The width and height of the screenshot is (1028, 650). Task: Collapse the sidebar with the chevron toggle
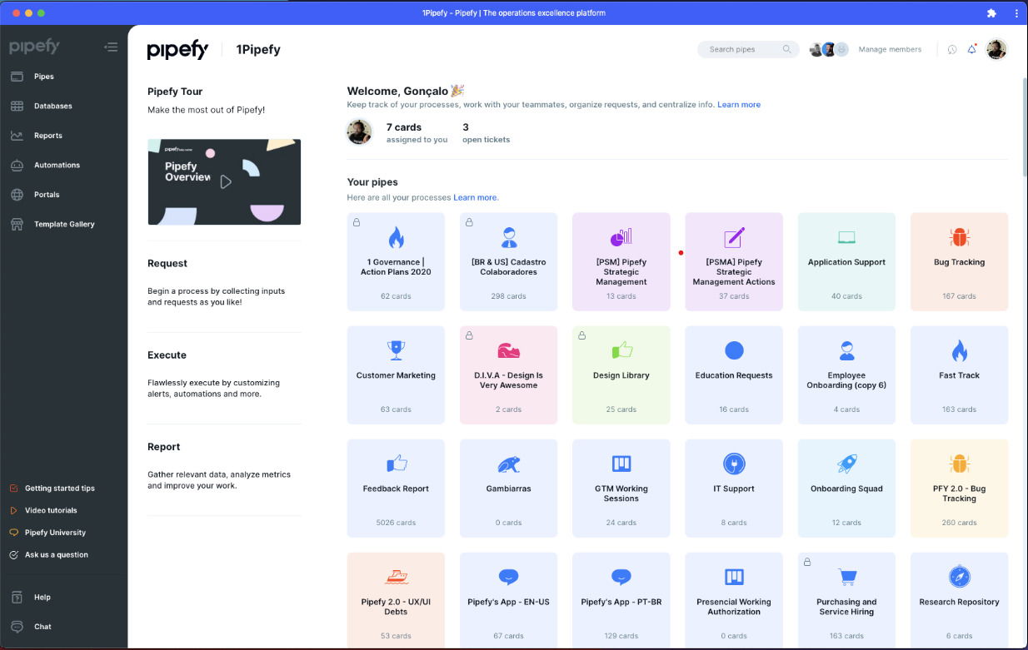[x=111, y=47]
